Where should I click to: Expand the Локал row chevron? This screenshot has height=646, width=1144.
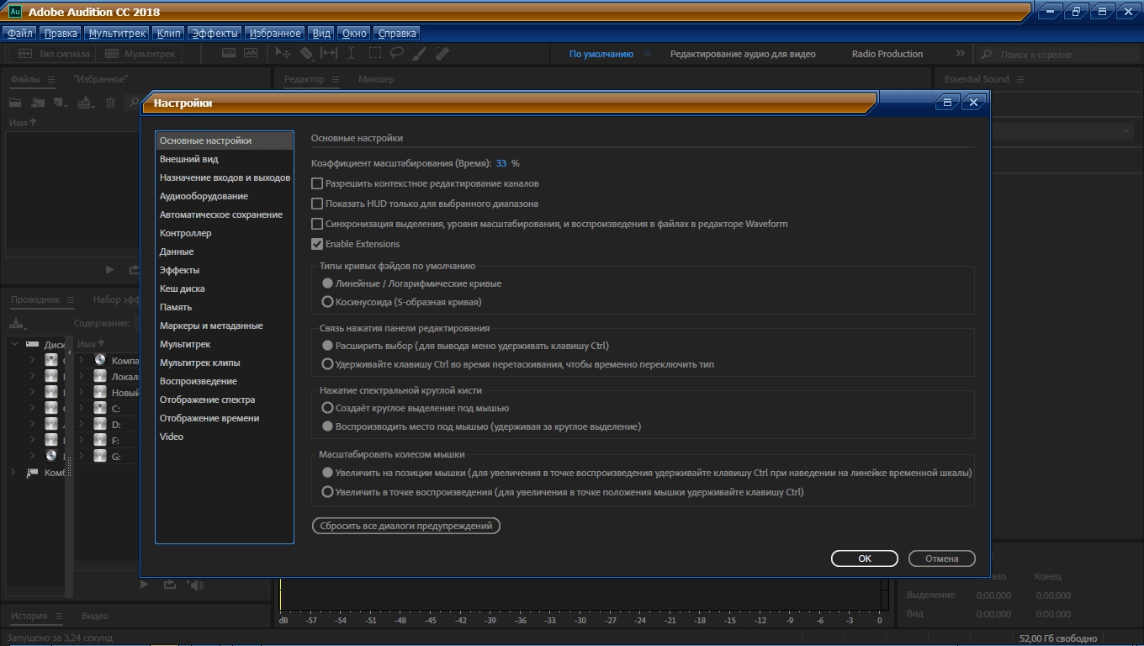(81, 376)
